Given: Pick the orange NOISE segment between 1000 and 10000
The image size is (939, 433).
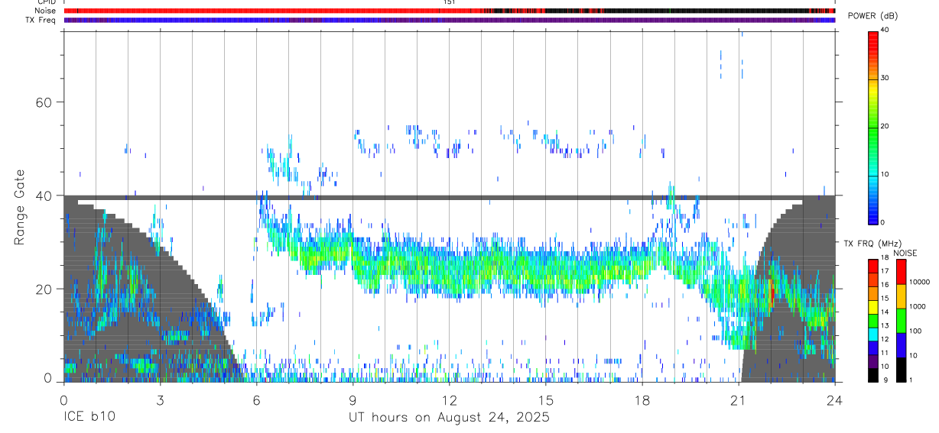Looking at the screenshot, I should click(901, 296).
